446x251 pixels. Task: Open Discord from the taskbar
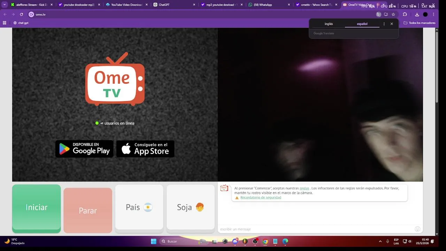point(235,241)
